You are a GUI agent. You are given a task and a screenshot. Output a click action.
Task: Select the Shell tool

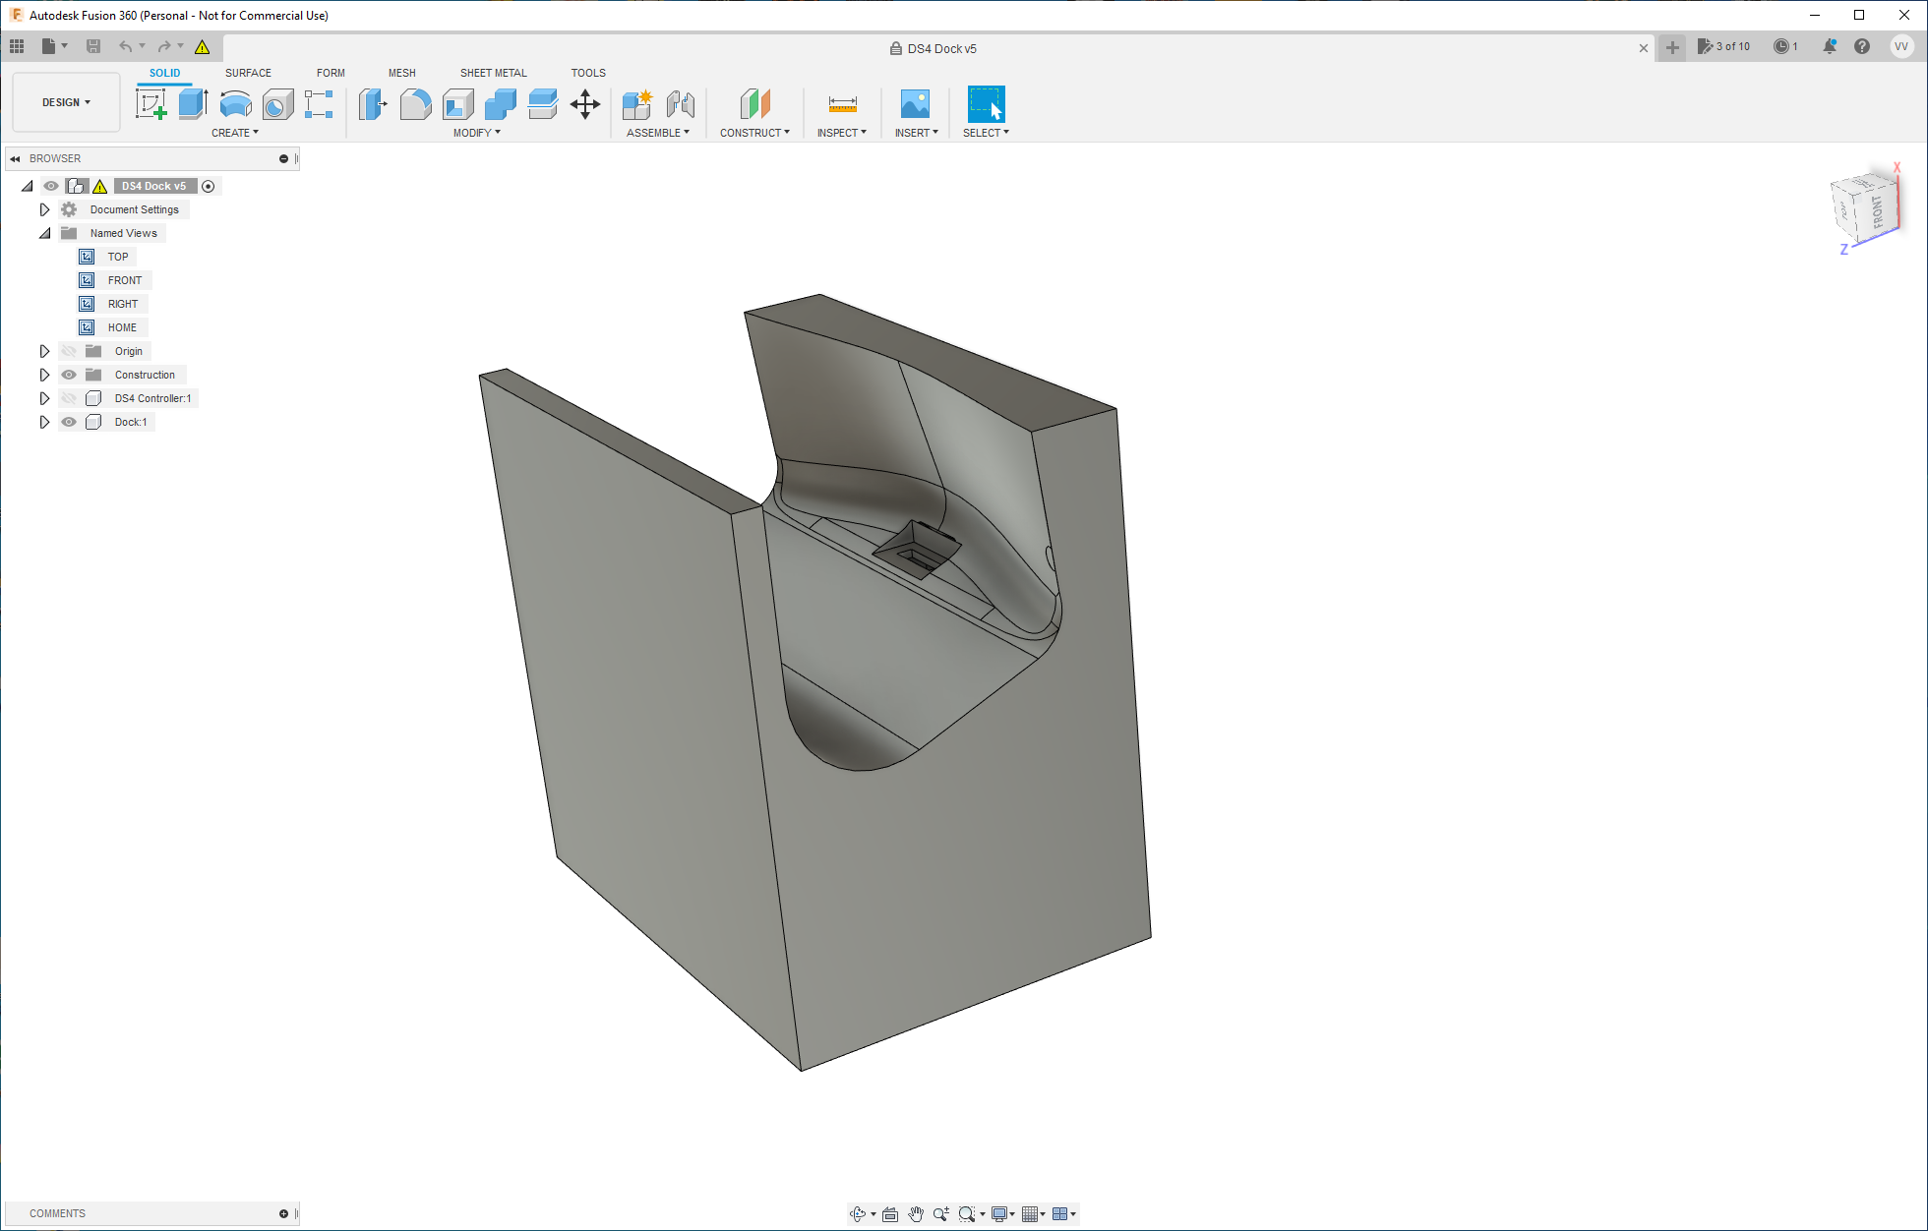[x=457, y=103]
